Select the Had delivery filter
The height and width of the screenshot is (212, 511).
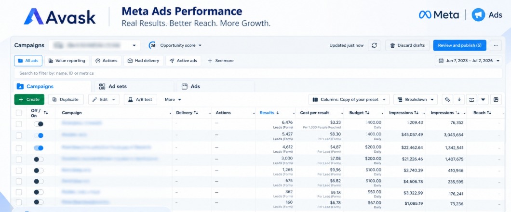tap(143, 61)
